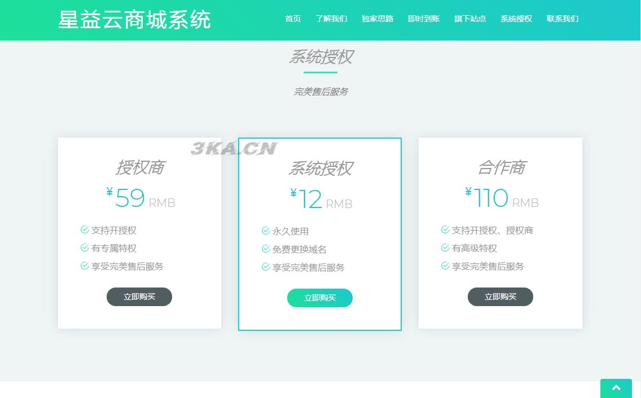
Task: Open the 首页 navigation item
Action: tap(293, 19)
